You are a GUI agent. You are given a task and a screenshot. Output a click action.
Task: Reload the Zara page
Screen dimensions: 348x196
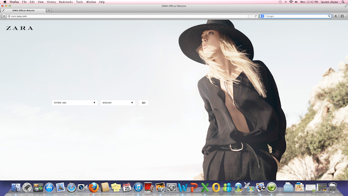256,16
